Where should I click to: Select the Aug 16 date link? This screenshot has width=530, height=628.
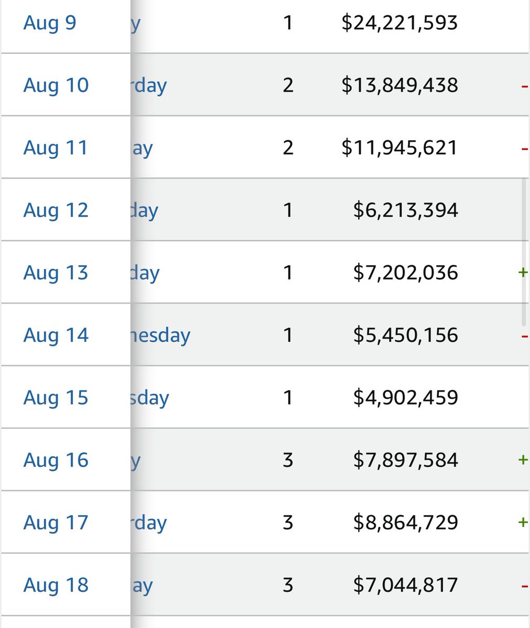56,461
